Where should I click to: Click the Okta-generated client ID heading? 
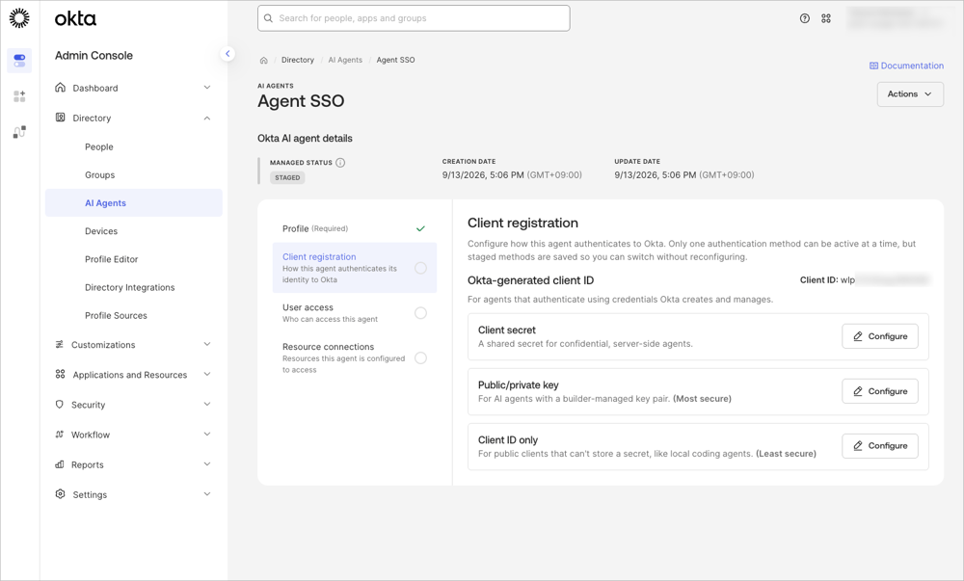pyautogui.click(x=530, y=280)
